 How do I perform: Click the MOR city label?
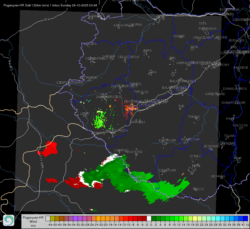[195, 47]
